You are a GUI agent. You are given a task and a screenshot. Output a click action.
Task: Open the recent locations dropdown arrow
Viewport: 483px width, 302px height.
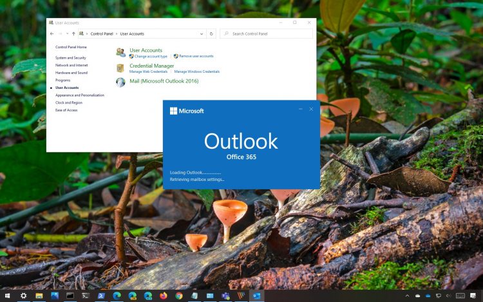(67, 33)
